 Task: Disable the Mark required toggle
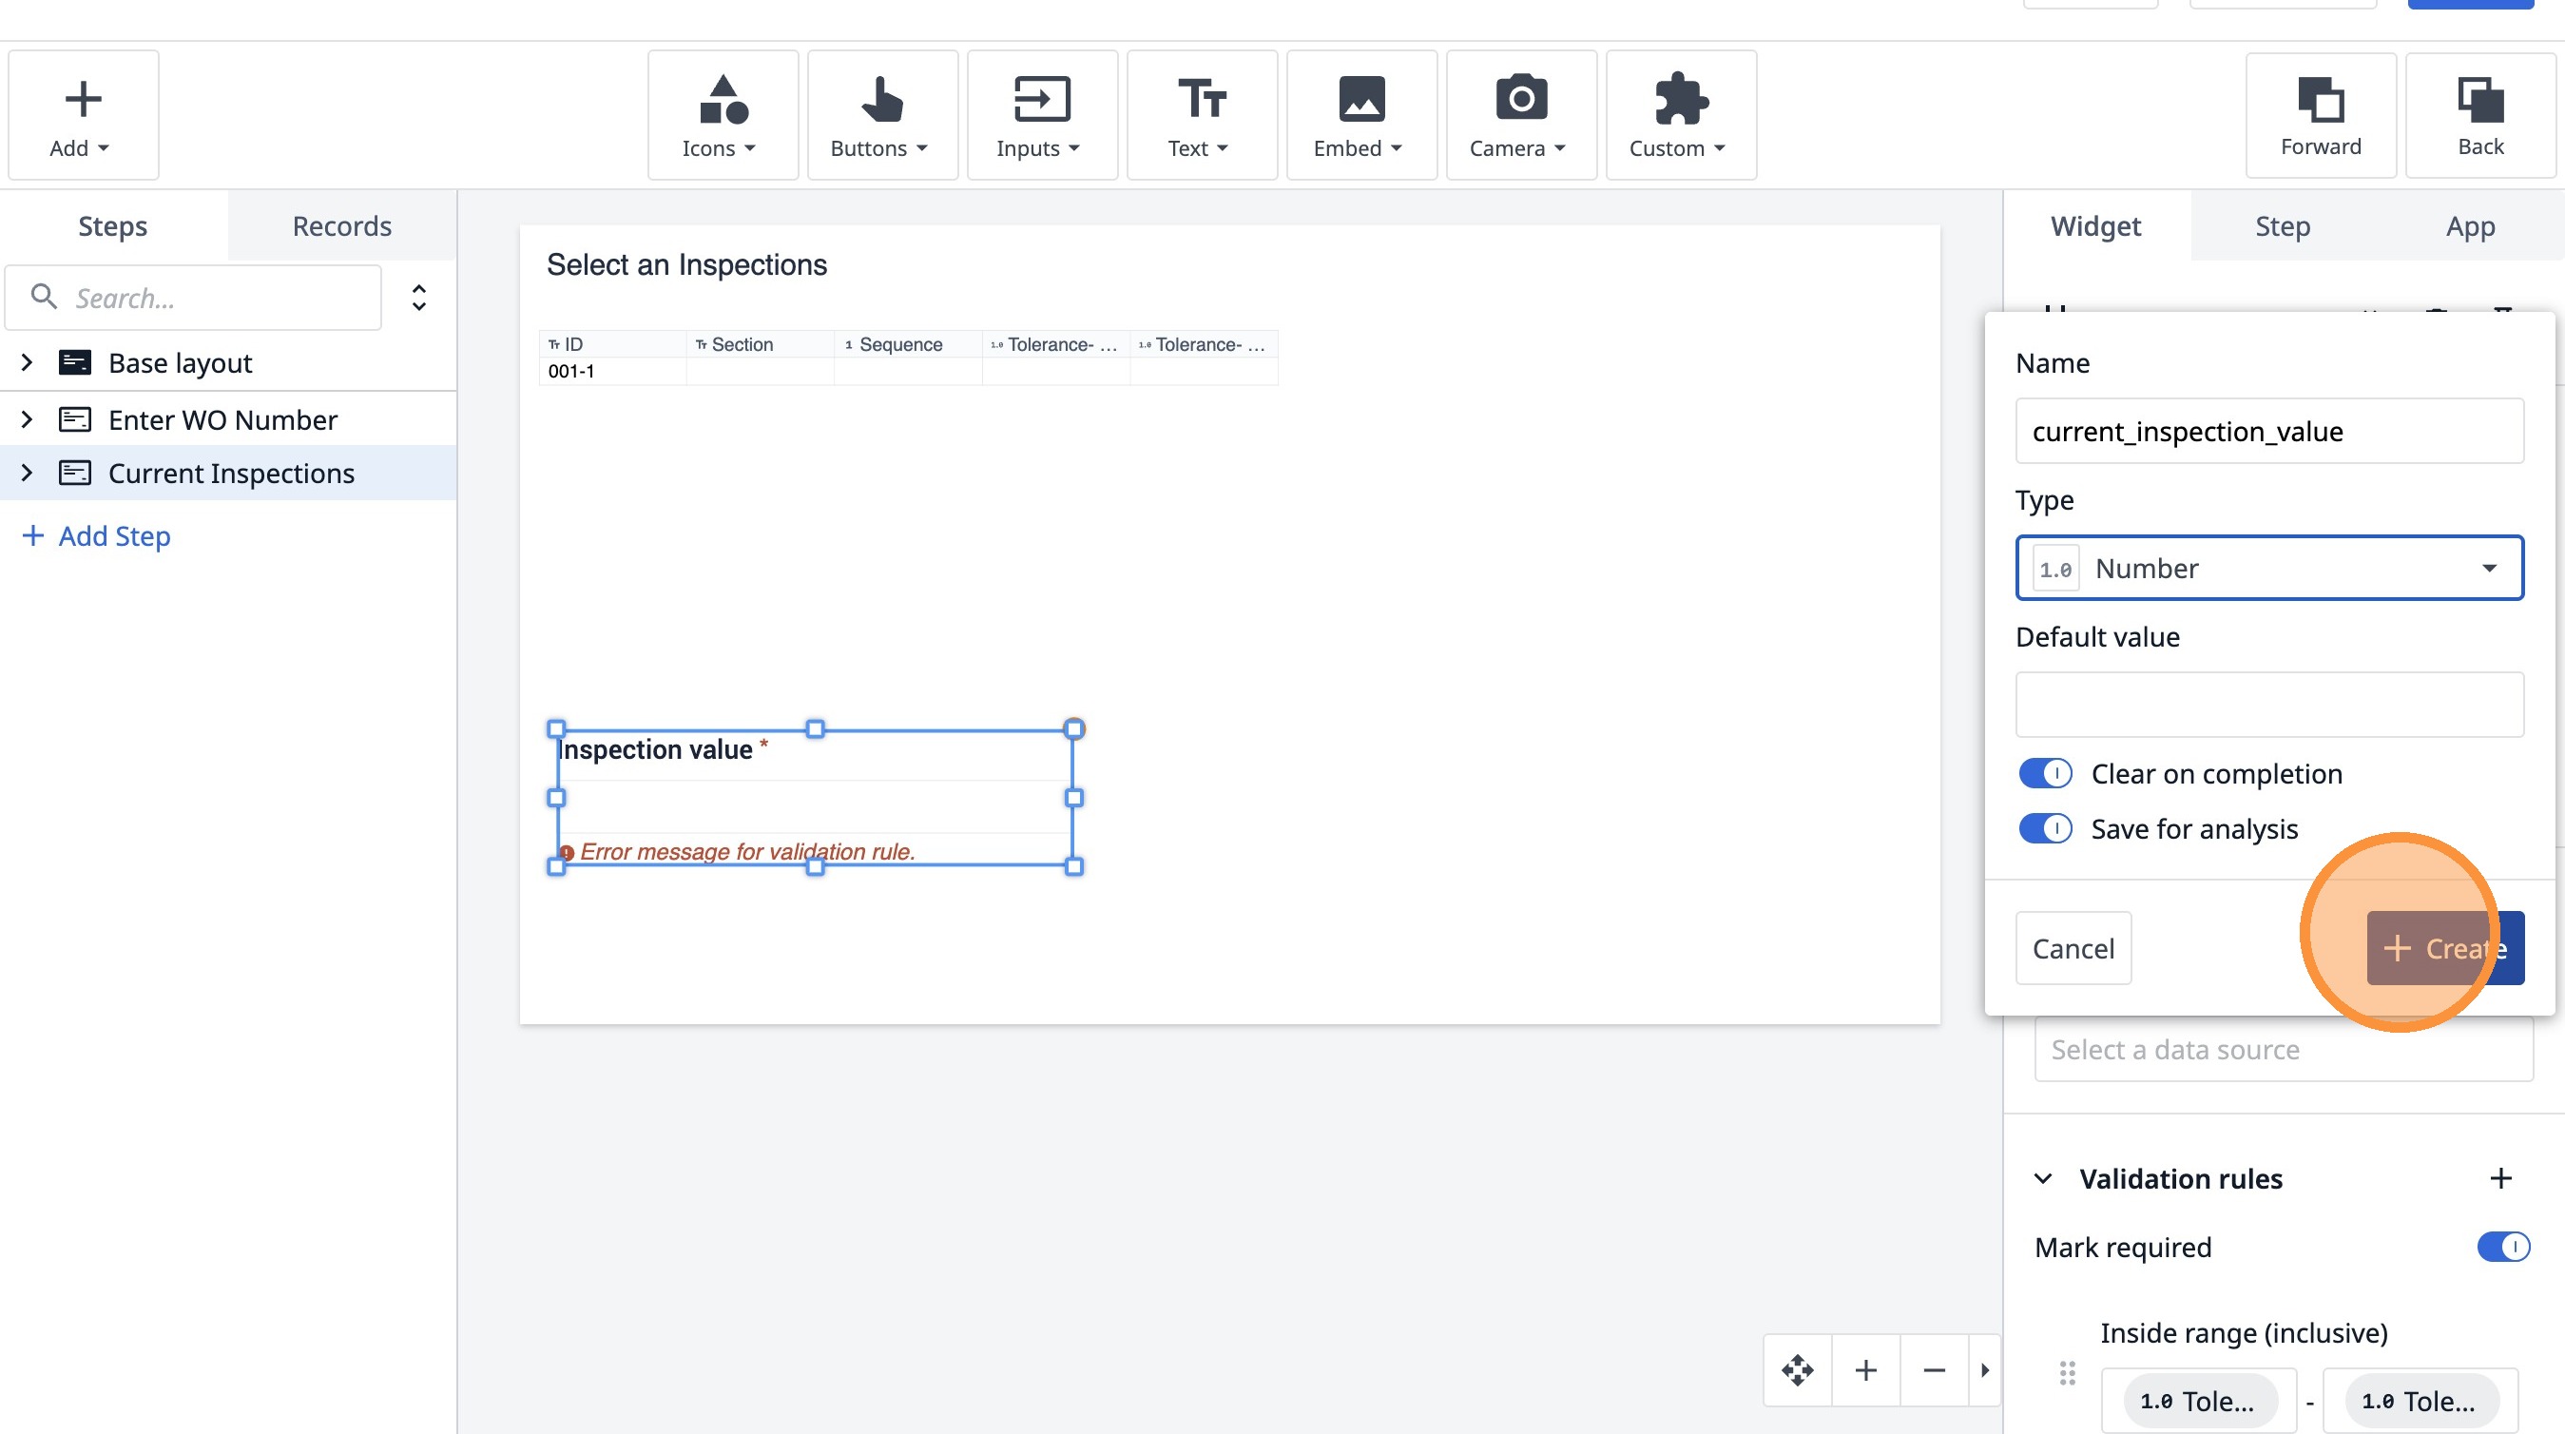(2502, 1247)
